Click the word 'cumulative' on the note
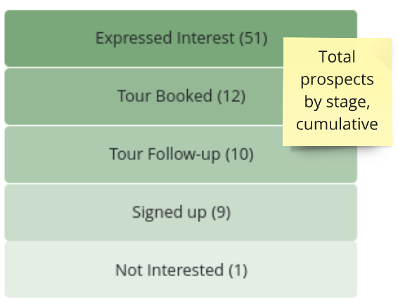 [337, 124]
